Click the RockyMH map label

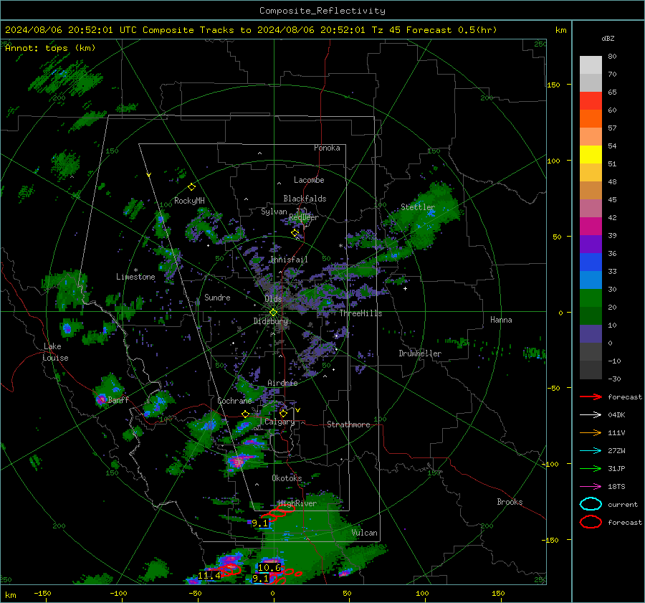coord(189,201)
